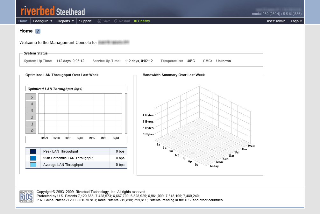Click the Copyright 2003–2009 Riverbed line
320x214 pixels.
pos(91,192)
